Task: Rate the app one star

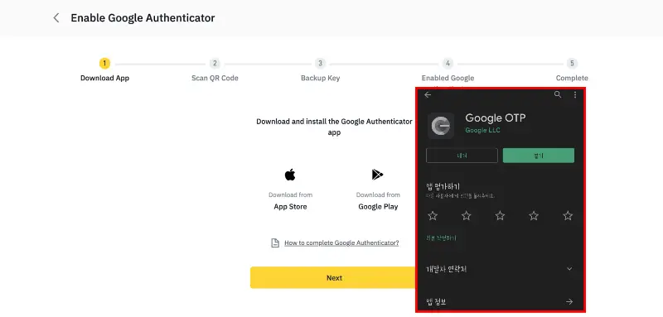Action: [433, 216]
